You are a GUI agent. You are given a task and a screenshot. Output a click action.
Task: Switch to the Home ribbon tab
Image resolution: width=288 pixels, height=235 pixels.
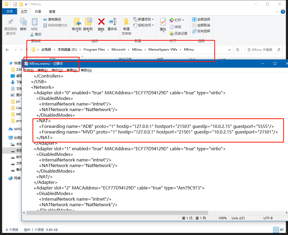tap(24, 11)
